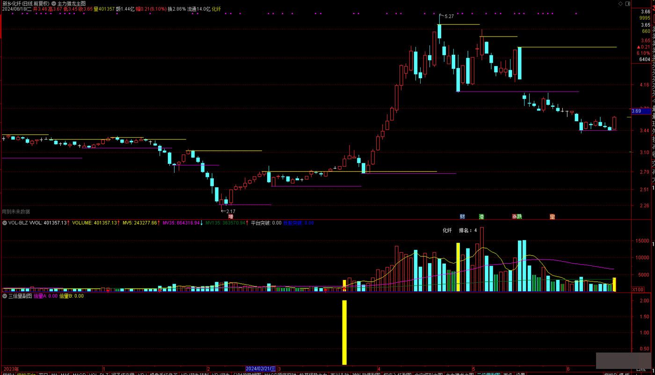Click the tall yellow bar in 三倍量副图

pyautogui.click(x=344, y=332)
